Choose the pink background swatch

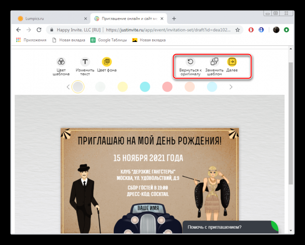coord(167,87)
